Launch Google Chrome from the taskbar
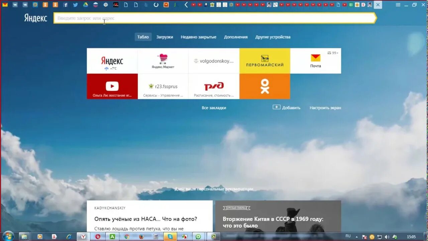428x241 pixels. coord(127,236)
